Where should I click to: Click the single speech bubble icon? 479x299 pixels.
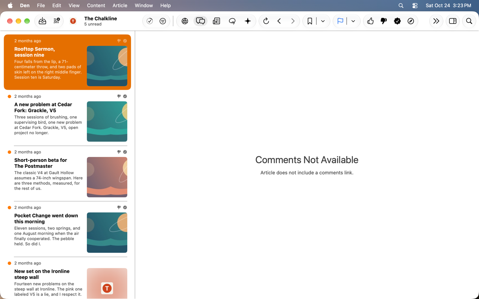coord(232,21)
